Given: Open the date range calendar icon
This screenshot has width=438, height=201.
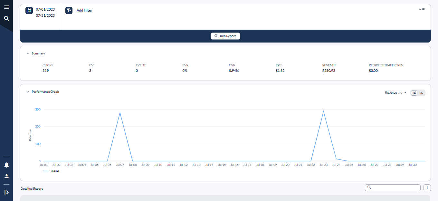Looking at the screenshot, I should coord(29,10).
